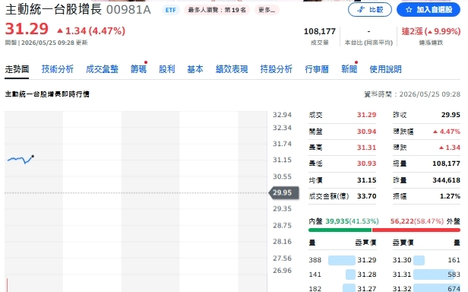Go to the 籌碼 tab
This screenshot has height=292, width=468.
point(138,69)
